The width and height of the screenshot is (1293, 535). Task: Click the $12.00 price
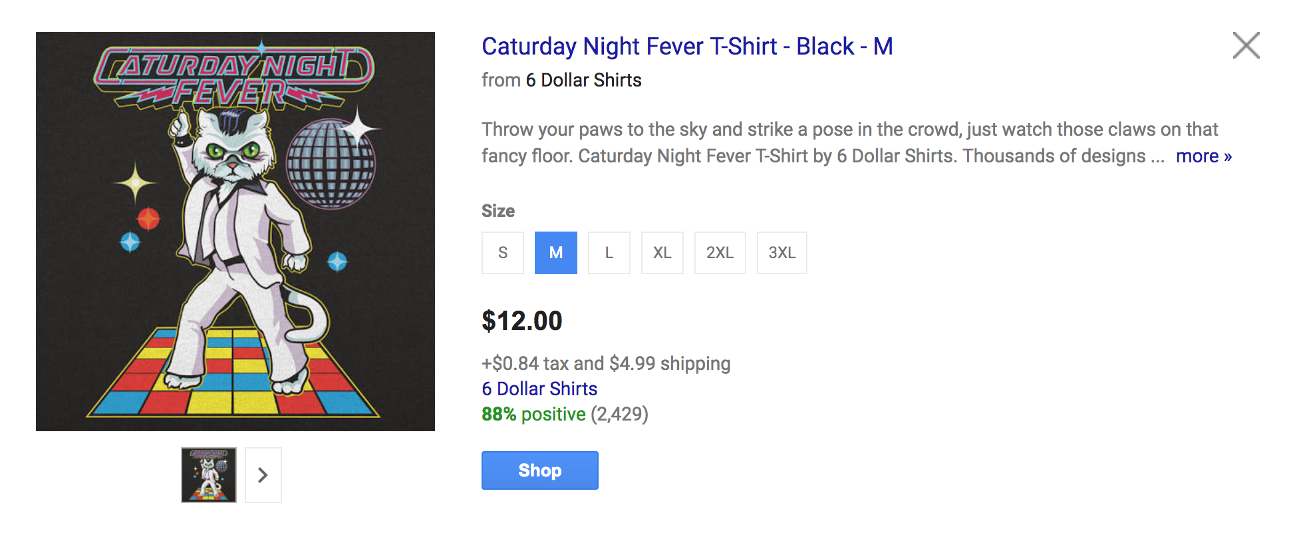tap(522, 321)
